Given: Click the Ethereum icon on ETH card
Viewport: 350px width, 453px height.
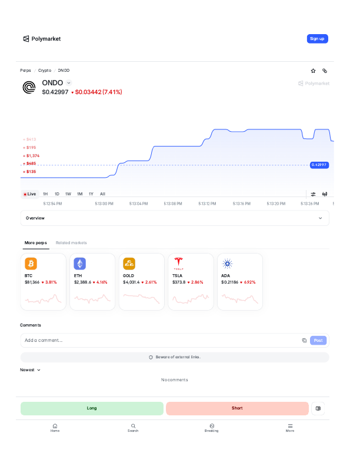Looking at the screenshot, I should pos(79,264).
